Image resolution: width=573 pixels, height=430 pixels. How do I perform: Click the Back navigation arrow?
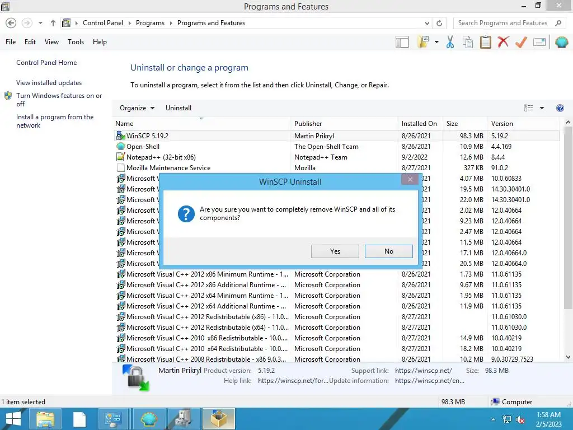point(11,23)
